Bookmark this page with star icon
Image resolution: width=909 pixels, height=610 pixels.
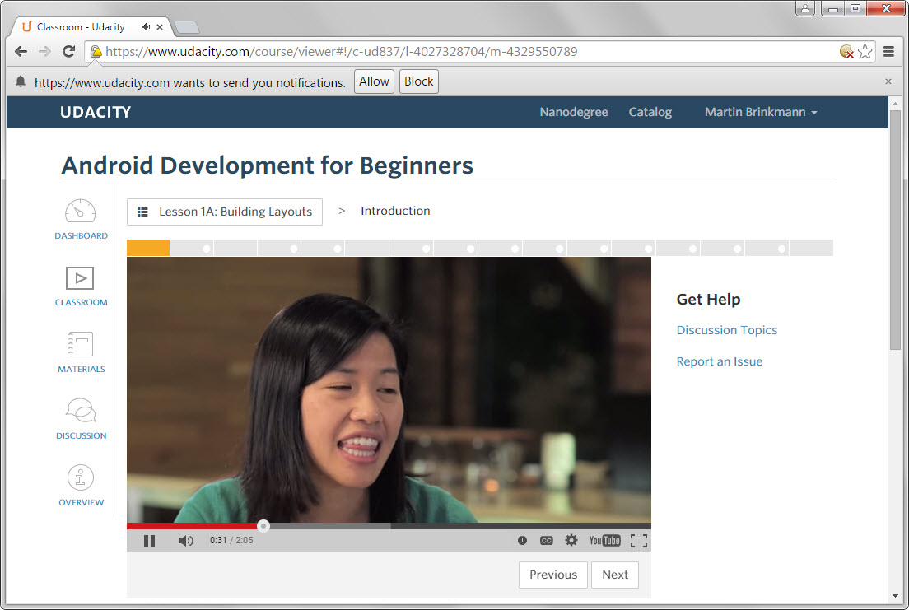(x=865, y=52)
